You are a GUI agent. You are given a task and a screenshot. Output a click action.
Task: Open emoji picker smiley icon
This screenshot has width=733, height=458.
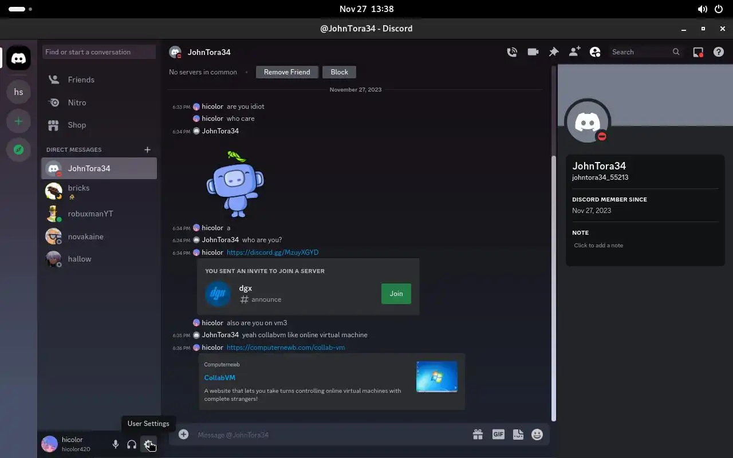click(537, 435)
